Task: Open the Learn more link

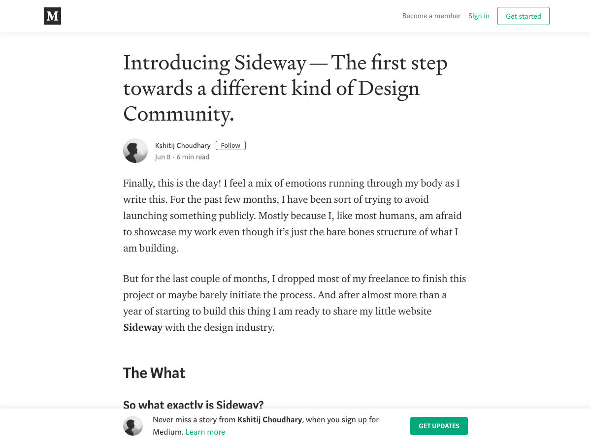Action: [205, 432]
